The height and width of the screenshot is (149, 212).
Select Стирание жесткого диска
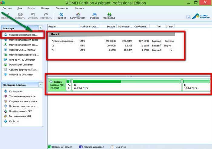point(22,101)
